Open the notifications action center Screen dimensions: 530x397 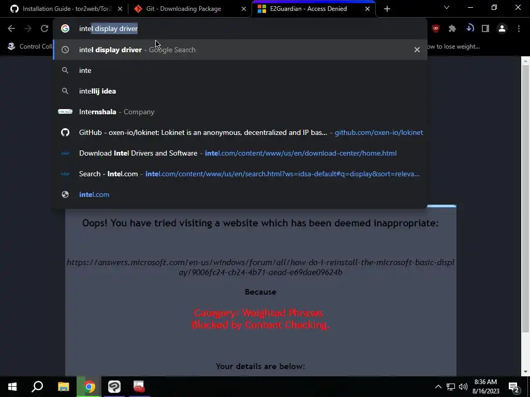pos(514,387)
